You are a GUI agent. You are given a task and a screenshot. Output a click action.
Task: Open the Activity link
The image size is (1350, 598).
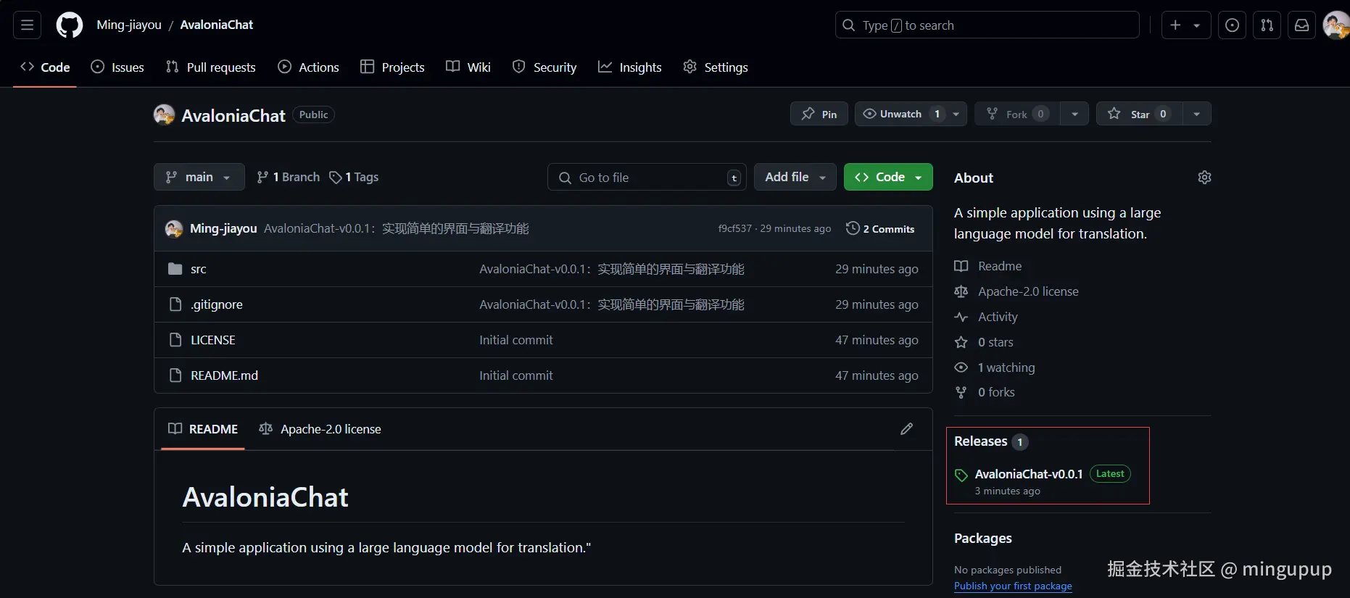coord(986,317)
